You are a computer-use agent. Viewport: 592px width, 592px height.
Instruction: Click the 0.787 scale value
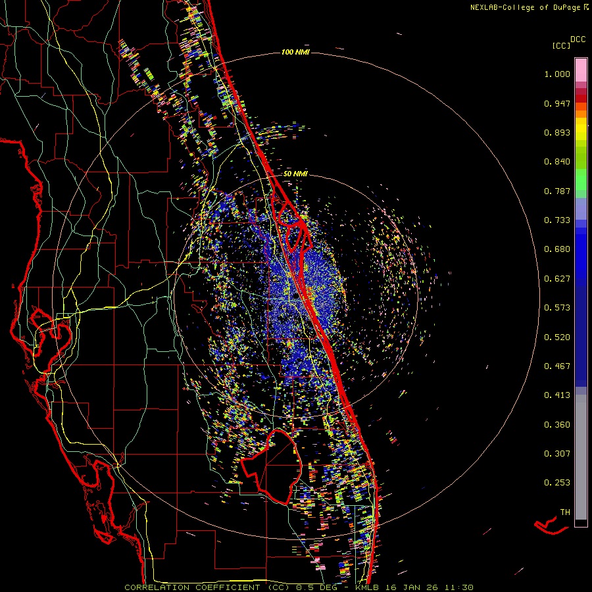coord(557,191)
